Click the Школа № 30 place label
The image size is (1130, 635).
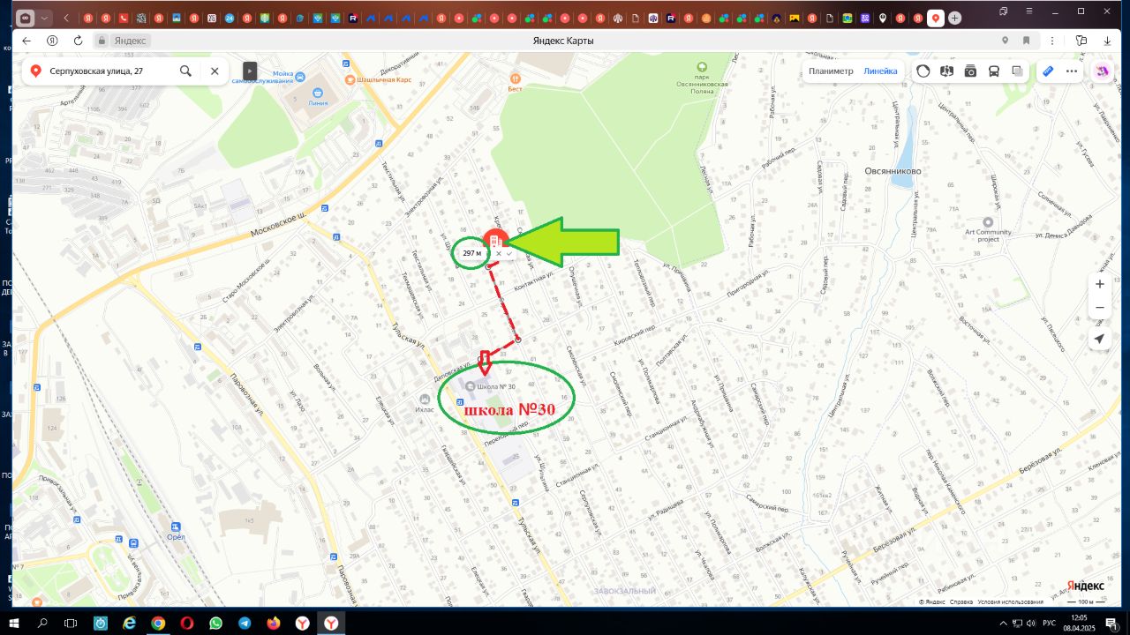495,386
